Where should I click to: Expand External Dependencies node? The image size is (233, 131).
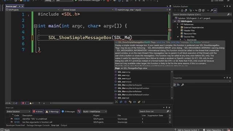[x=177, y=27]
